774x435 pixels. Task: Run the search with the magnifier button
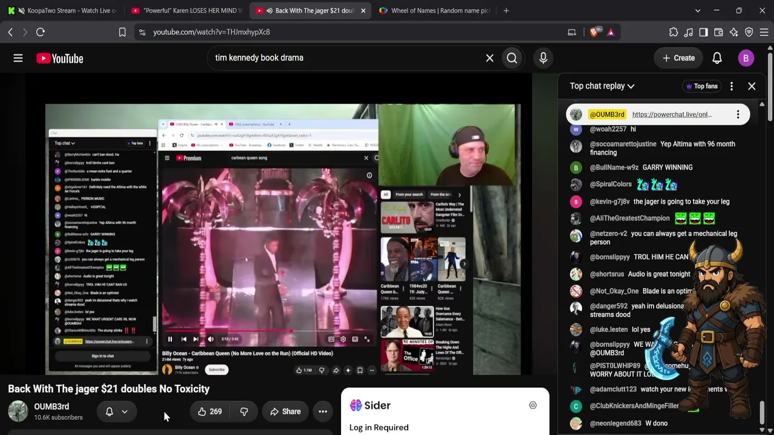(512, 58)
